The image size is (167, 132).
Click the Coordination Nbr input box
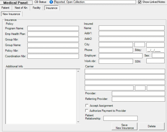(x=53, y=56)
